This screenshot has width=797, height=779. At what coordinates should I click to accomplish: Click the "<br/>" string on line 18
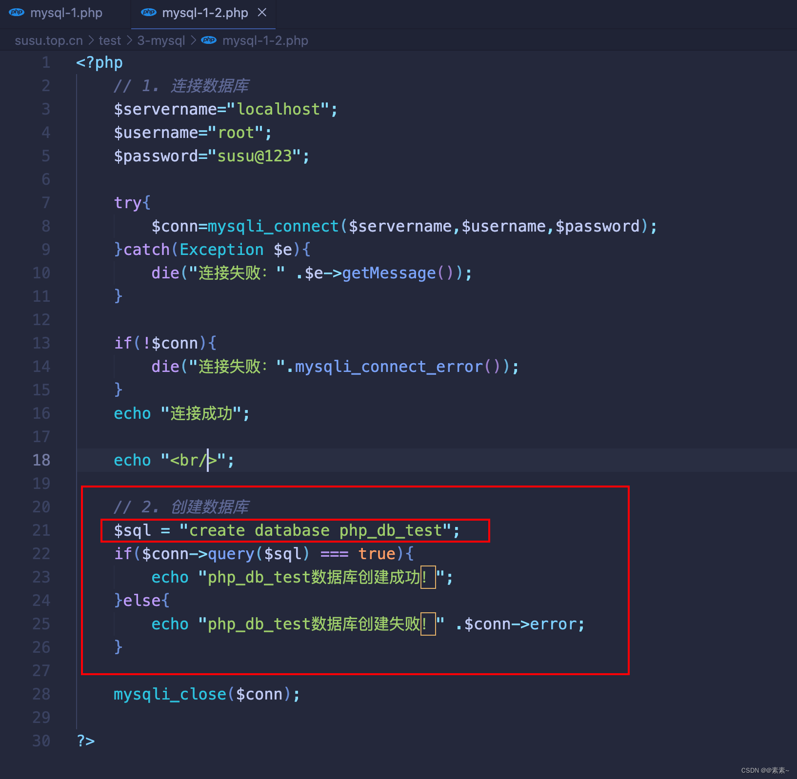[x=194, y=460]
